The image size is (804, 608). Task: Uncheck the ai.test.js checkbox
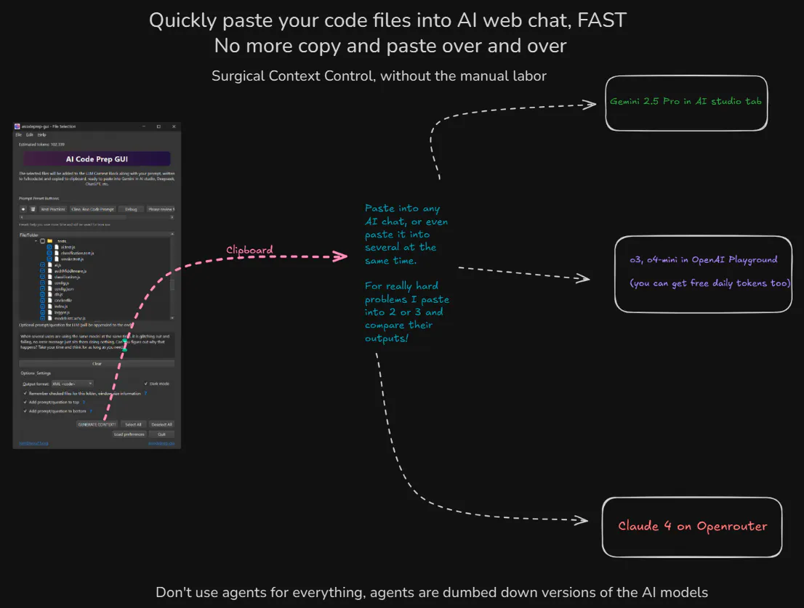[49, 247]
